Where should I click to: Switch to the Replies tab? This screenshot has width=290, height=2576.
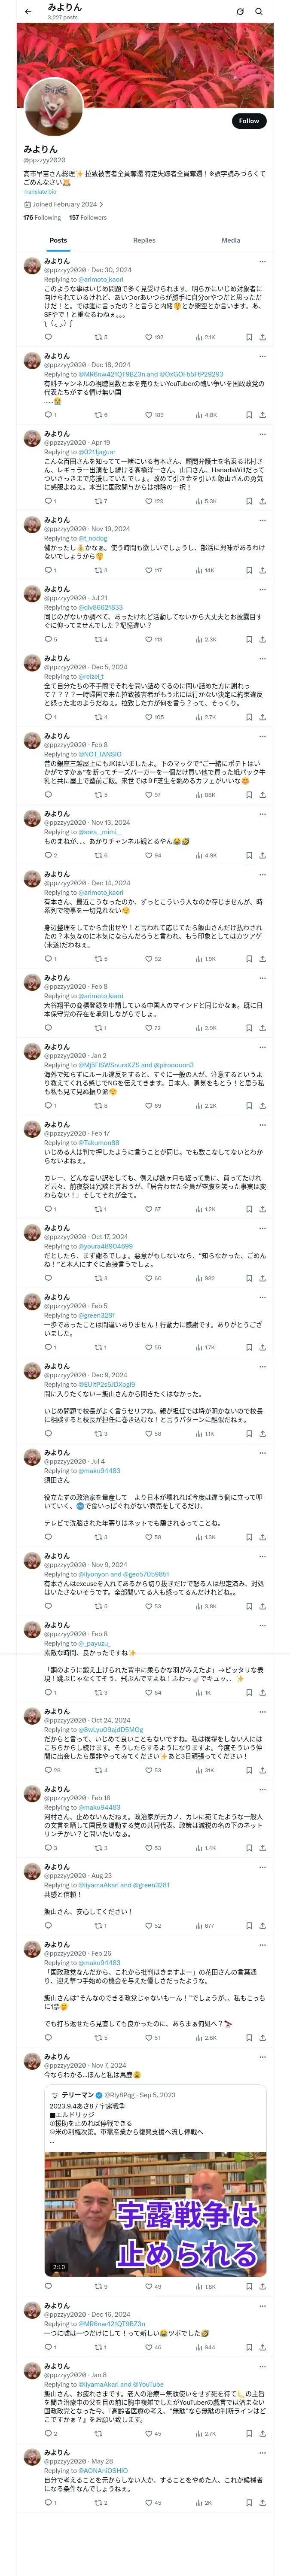coord(144,240)
